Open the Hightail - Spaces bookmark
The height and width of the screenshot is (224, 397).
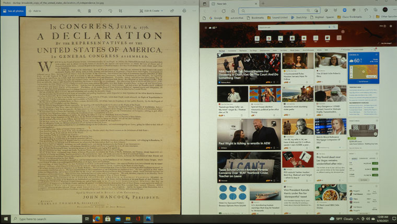322,17
